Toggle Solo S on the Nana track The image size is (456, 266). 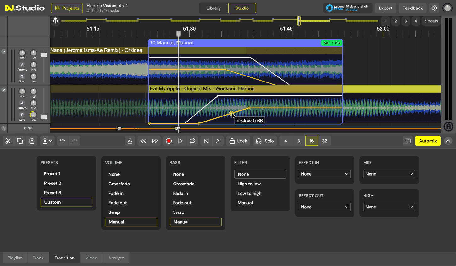tap(22, 76)
